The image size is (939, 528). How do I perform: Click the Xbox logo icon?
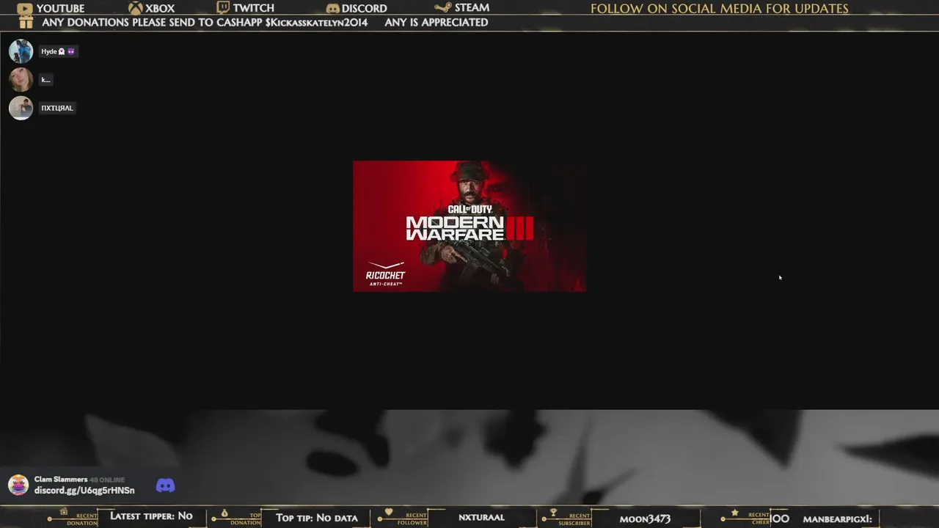[135, 8]
